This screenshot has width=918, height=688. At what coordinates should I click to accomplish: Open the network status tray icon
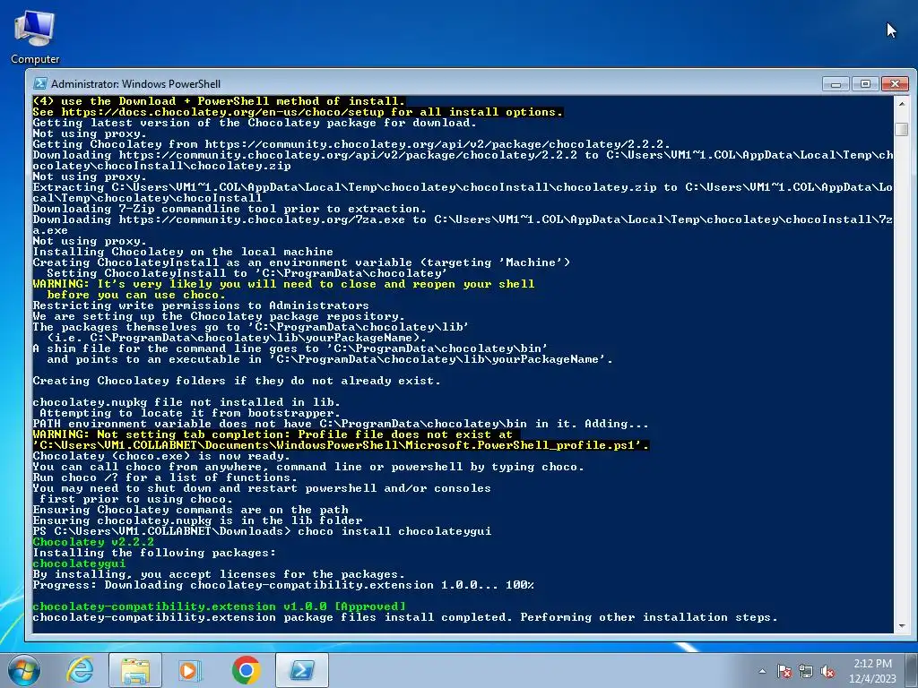806,671
